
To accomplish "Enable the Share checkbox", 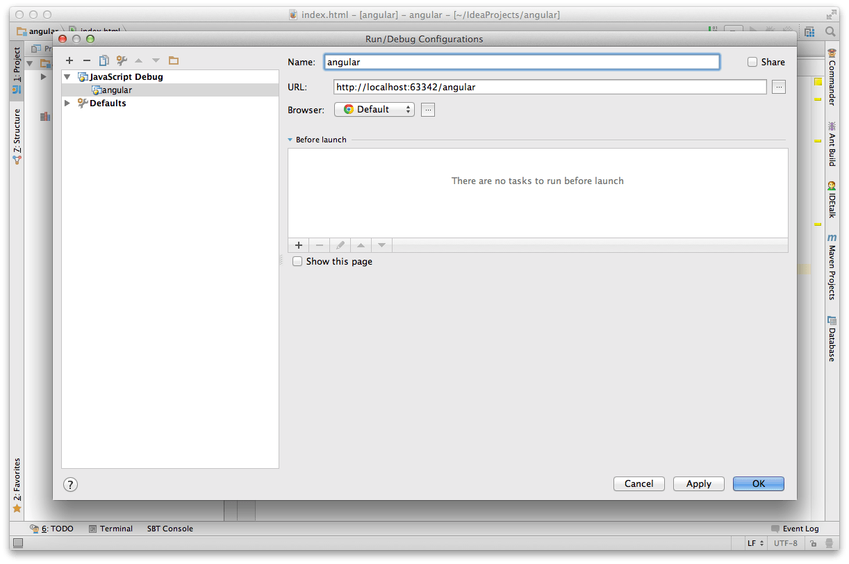I will tap(752, 62).
